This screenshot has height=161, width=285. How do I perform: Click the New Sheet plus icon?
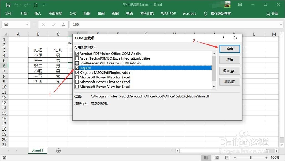pos(58,151)
